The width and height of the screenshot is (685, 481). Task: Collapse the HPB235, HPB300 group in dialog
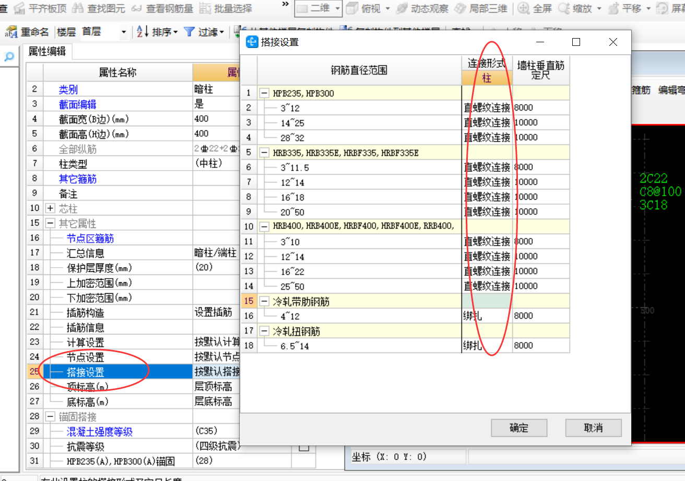point(265,93)
